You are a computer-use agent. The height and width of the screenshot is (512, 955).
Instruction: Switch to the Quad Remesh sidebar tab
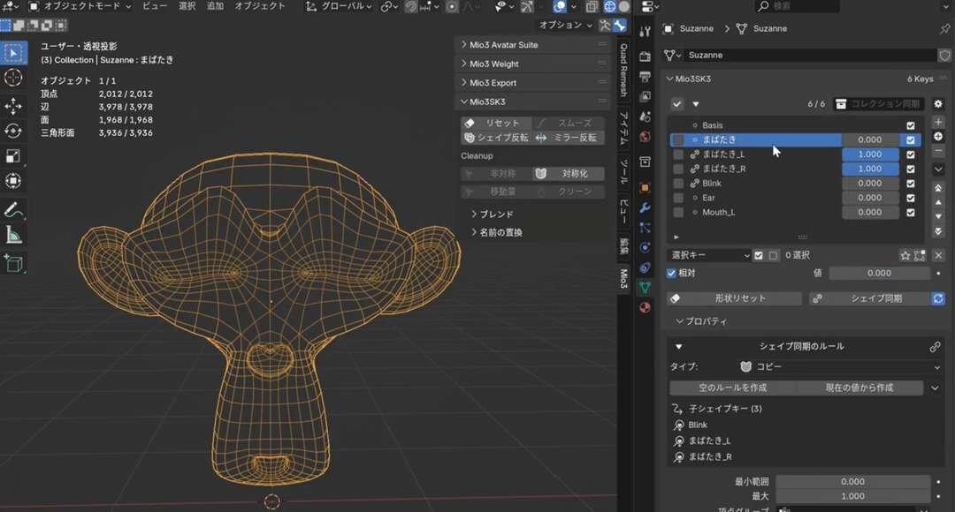point(623,70)
